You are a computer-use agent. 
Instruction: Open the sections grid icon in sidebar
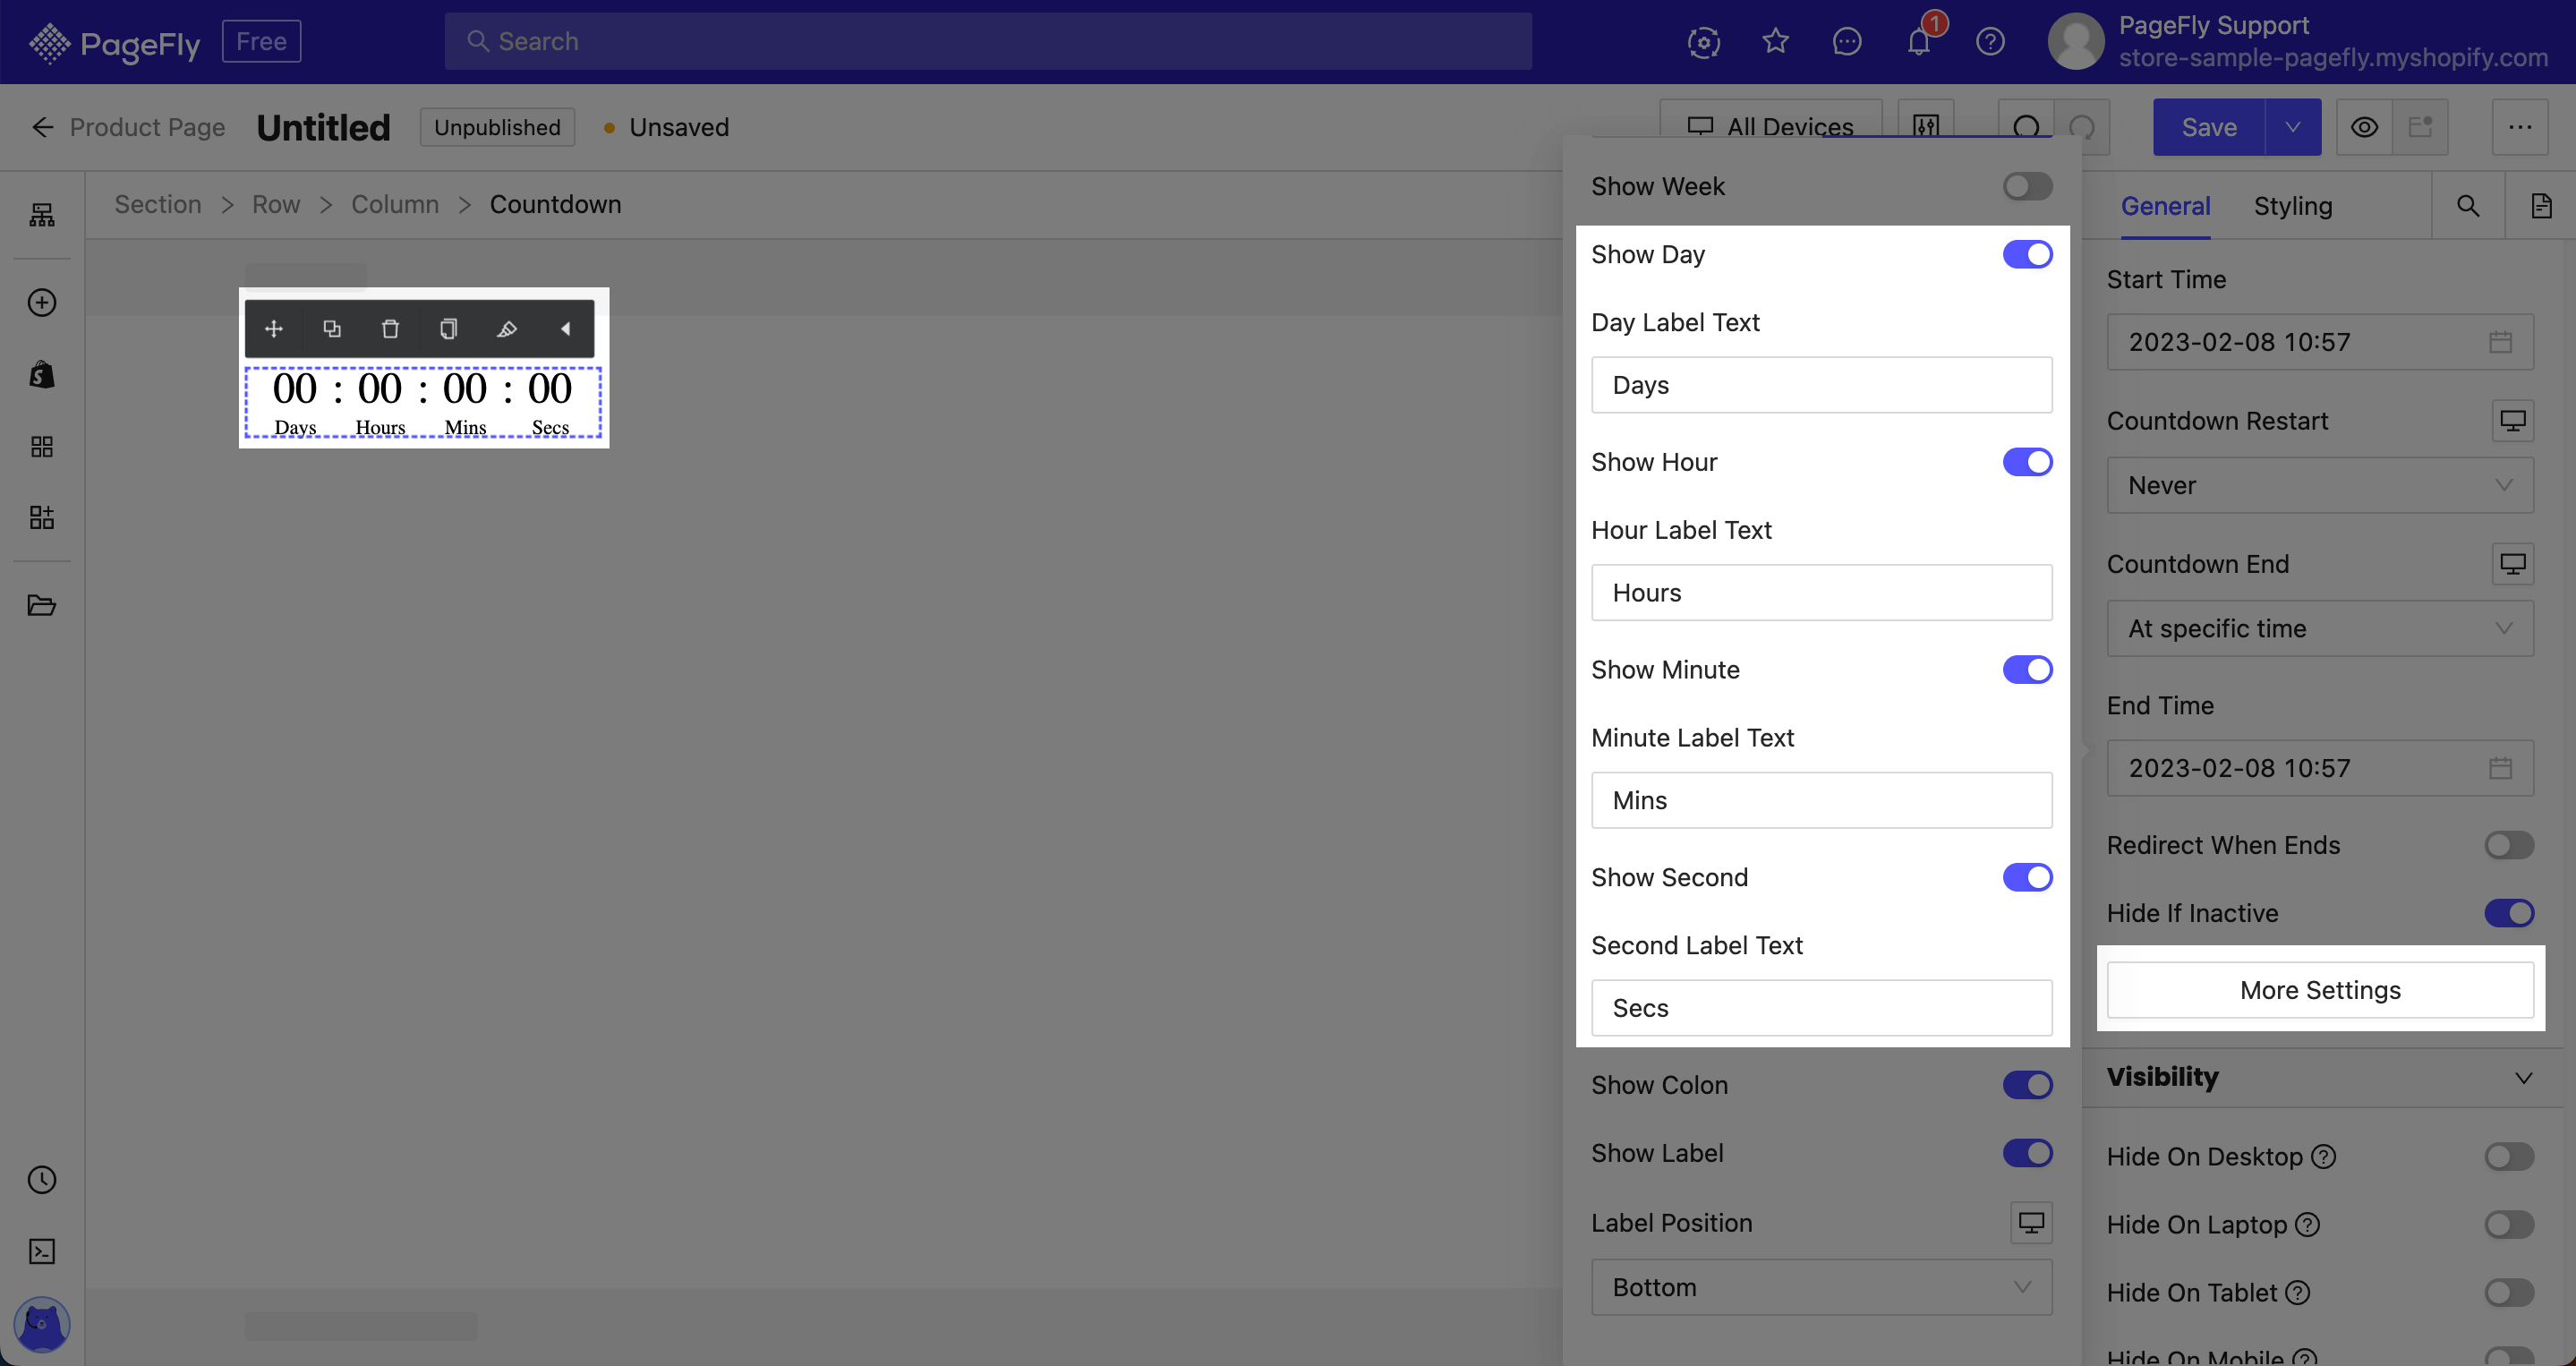[x=42, y=446]
